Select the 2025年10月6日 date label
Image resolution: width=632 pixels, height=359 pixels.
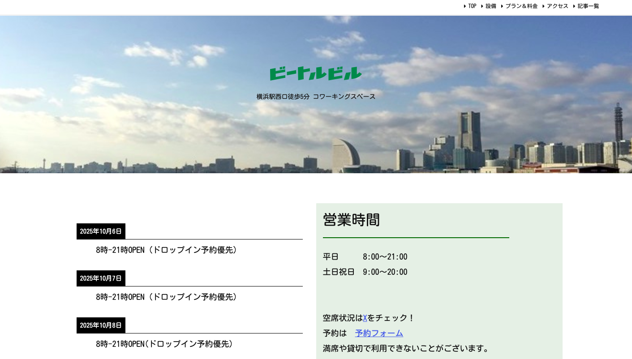pyautogui.click(x=101, y=231)
